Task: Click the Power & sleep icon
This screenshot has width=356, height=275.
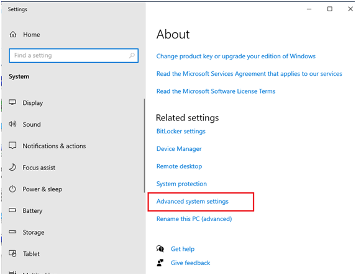Action: tap(12, 189)
